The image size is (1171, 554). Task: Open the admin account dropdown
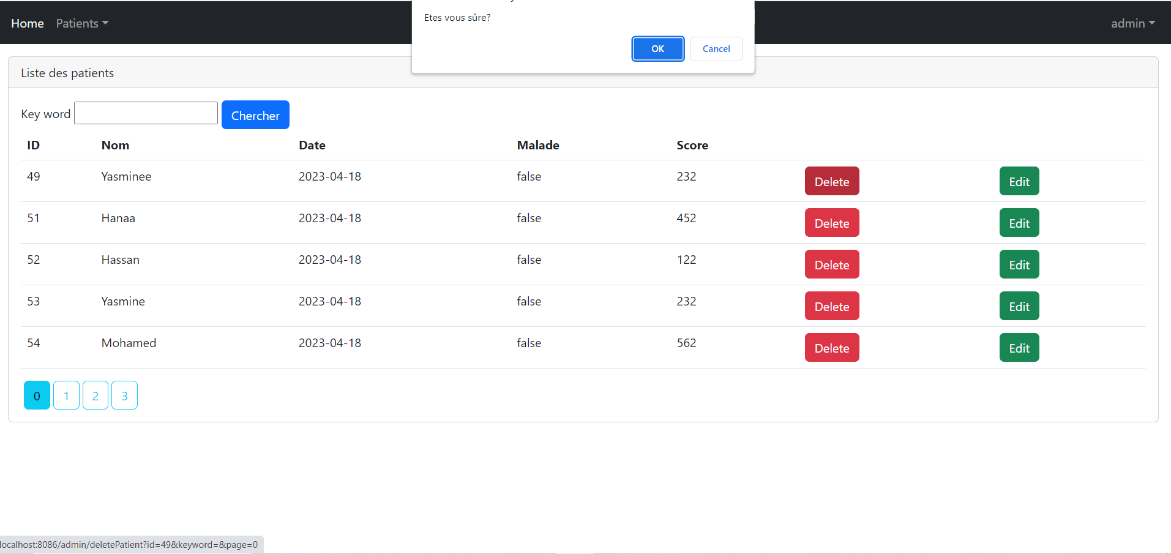pos(1132,23)
